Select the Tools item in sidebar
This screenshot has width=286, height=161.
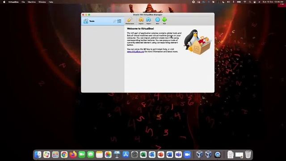click(103, 21)
